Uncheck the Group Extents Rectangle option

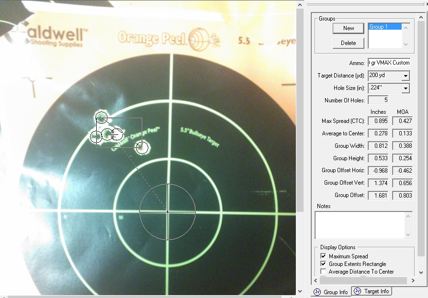323,264
